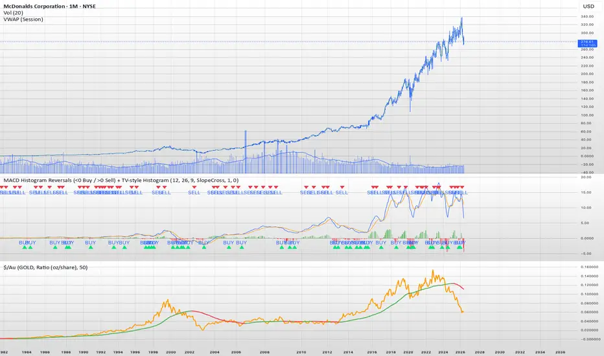The height and width of the screenshot is (356, 604).
Task: Click the 100.00 price axis label
Action: click(x=587, y=115)
